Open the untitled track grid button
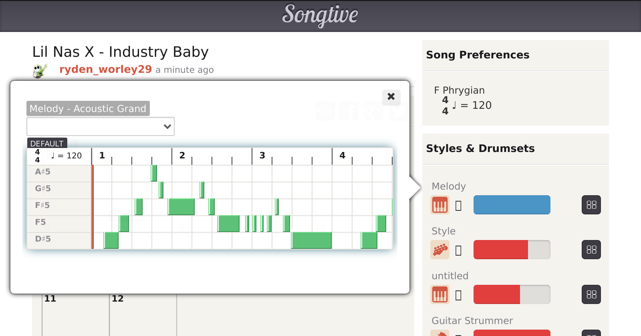 [x=591, y=295]
